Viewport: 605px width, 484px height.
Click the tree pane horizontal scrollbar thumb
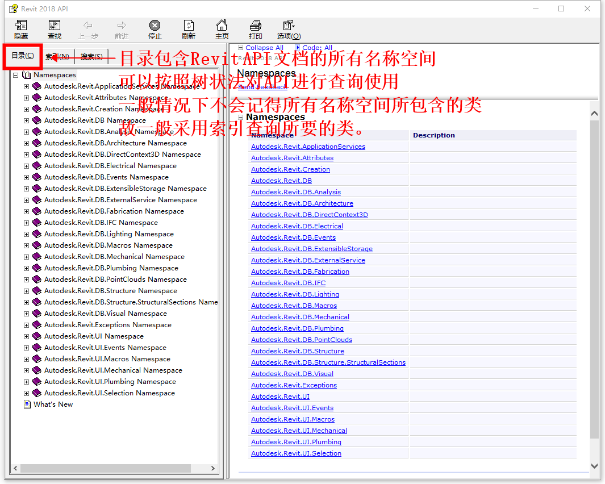(105, 468)
